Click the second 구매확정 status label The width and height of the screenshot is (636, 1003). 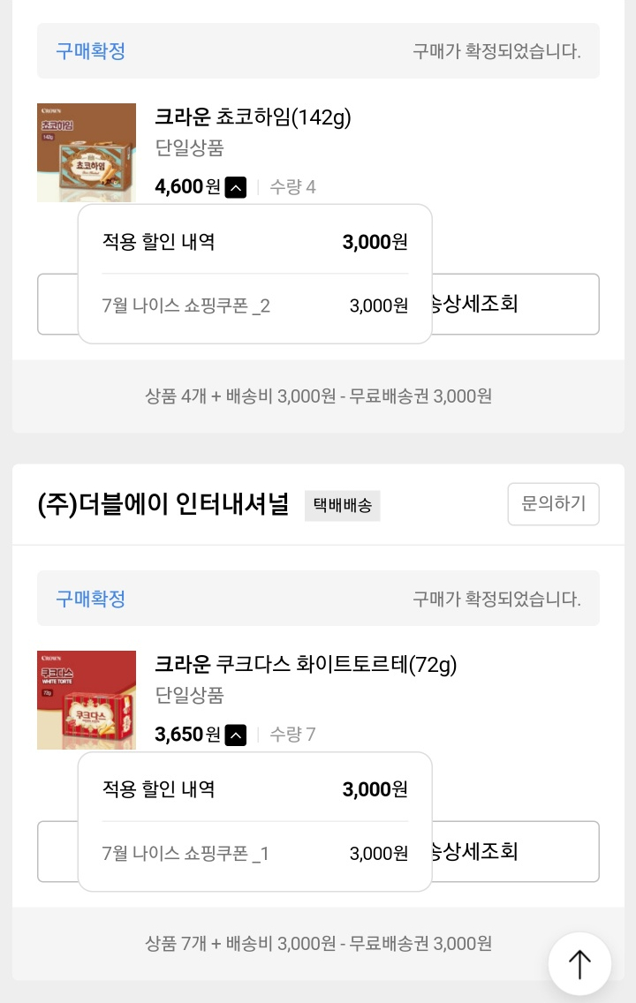click(90, 599)
